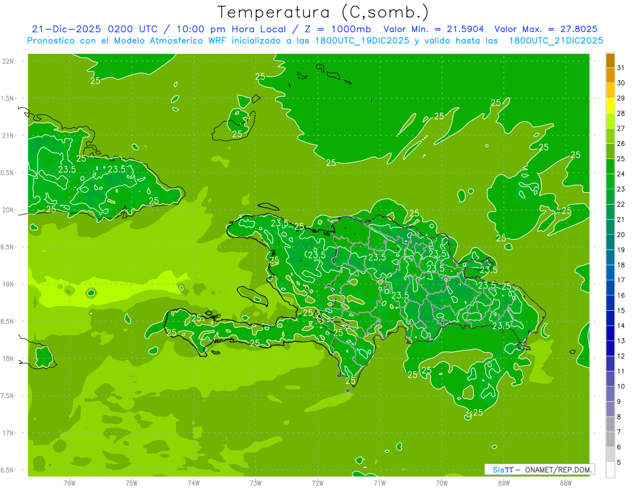Click the '1800UTC_21DIC2025' valid-until time text
This screenshot has height=490, width=635.
(x=556, y=41)
